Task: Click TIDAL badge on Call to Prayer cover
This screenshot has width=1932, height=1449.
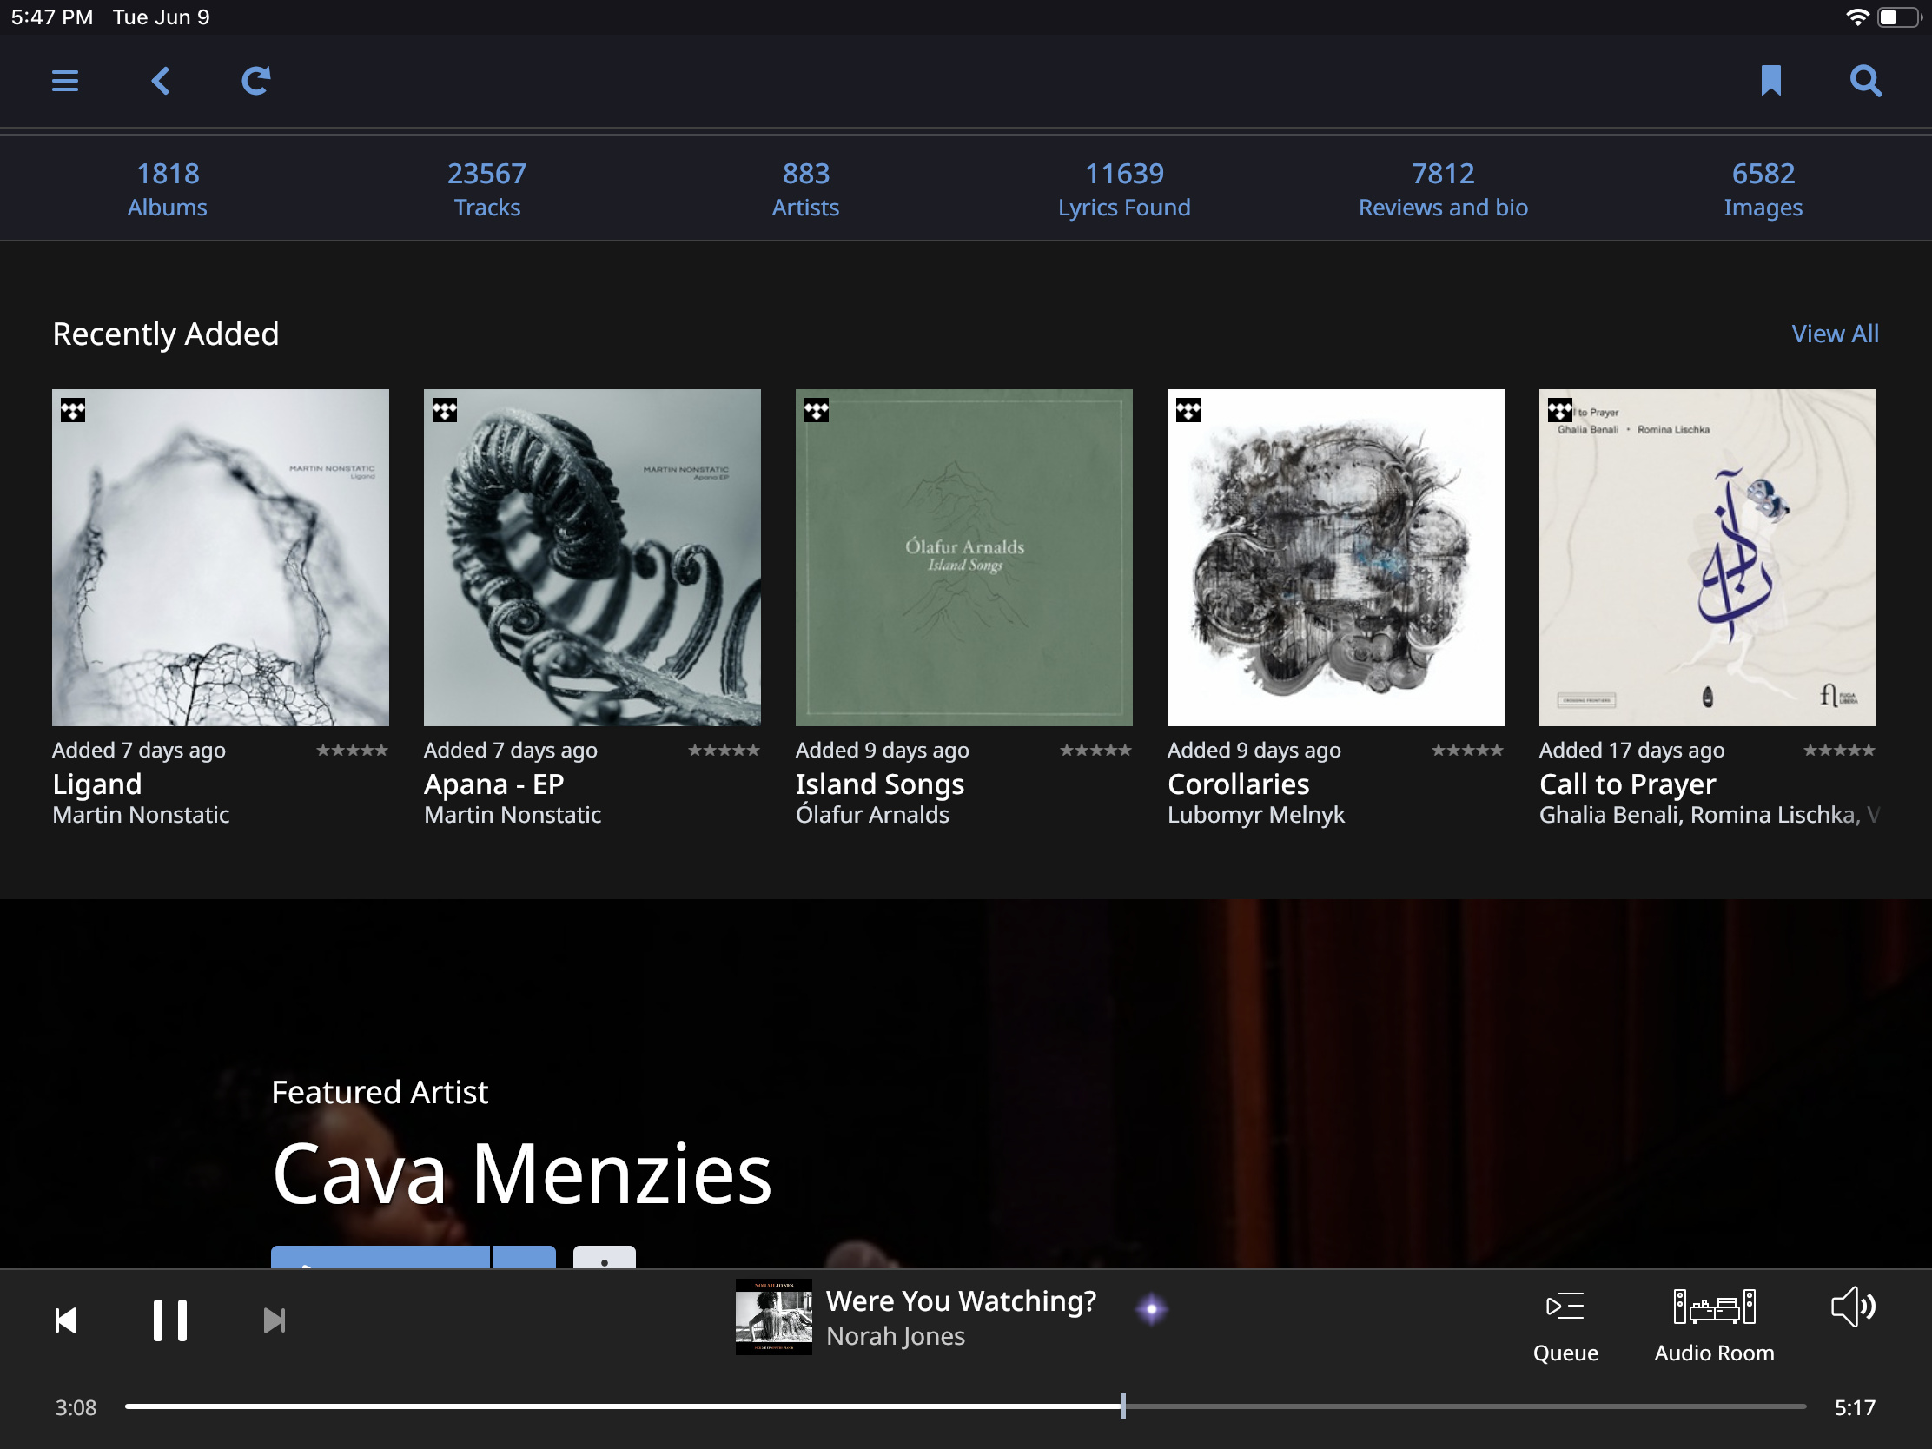Action: pos(1560,410)
